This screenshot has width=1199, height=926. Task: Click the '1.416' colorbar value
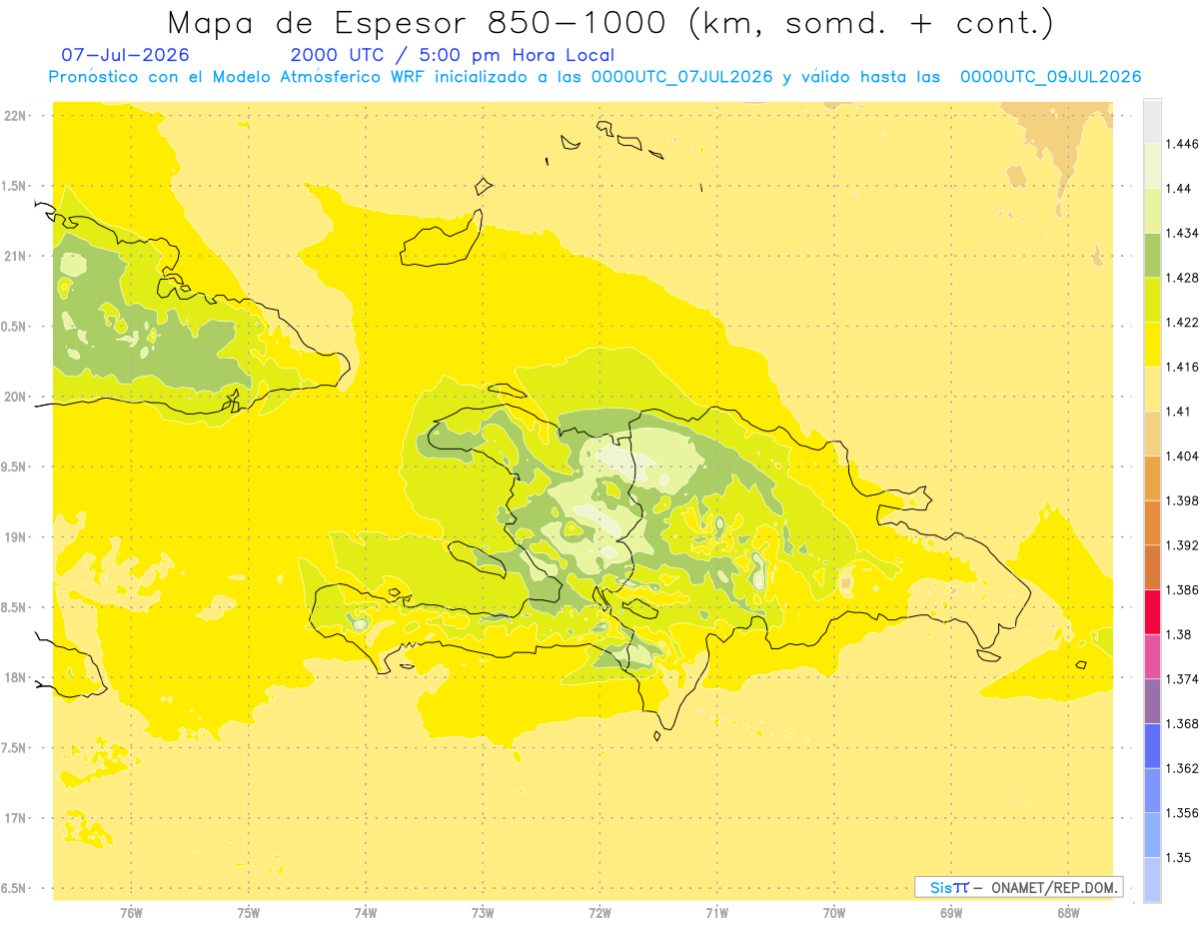pos(1181,367)
